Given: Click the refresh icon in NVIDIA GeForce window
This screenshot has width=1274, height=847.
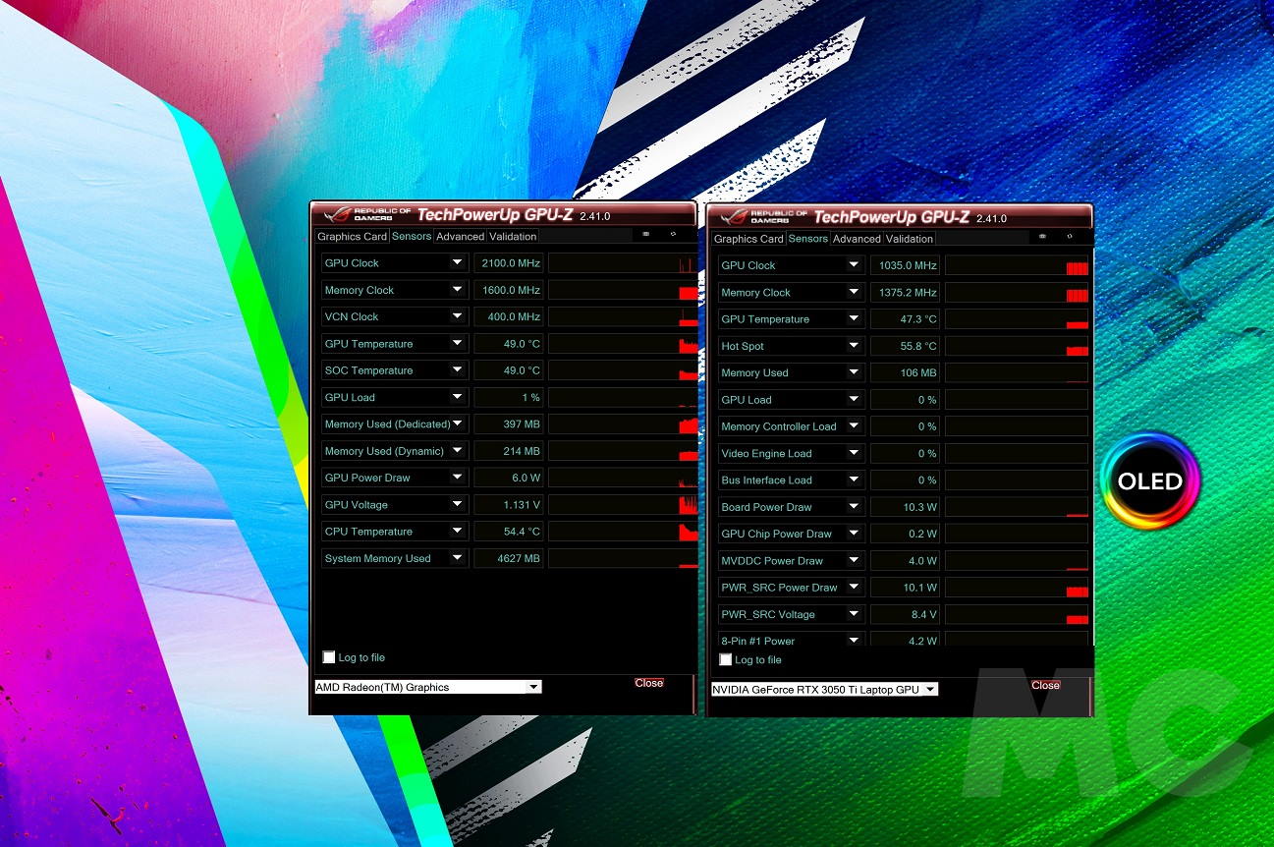Looking at the screenshot, I should [1070, 237].
